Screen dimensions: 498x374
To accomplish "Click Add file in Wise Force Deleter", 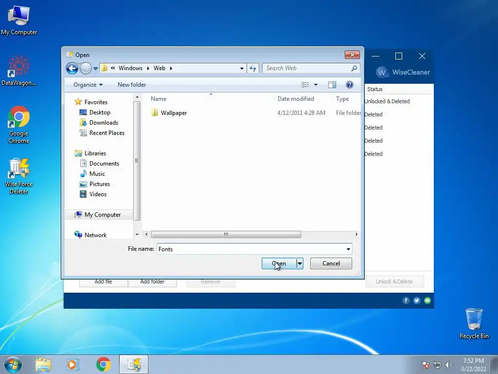I will coord(103,282).
